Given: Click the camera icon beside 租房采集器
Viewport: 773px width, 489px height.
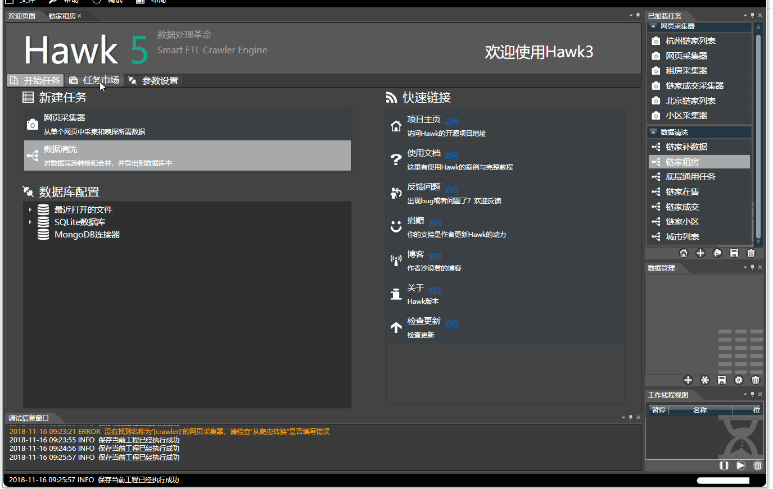Looking at the screenshot, I should [656, 71].
